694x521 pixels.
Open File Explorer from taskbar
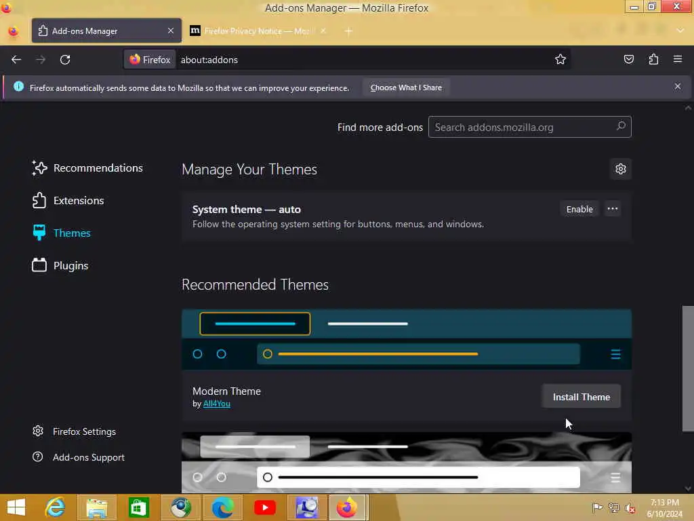click(97, 507)
